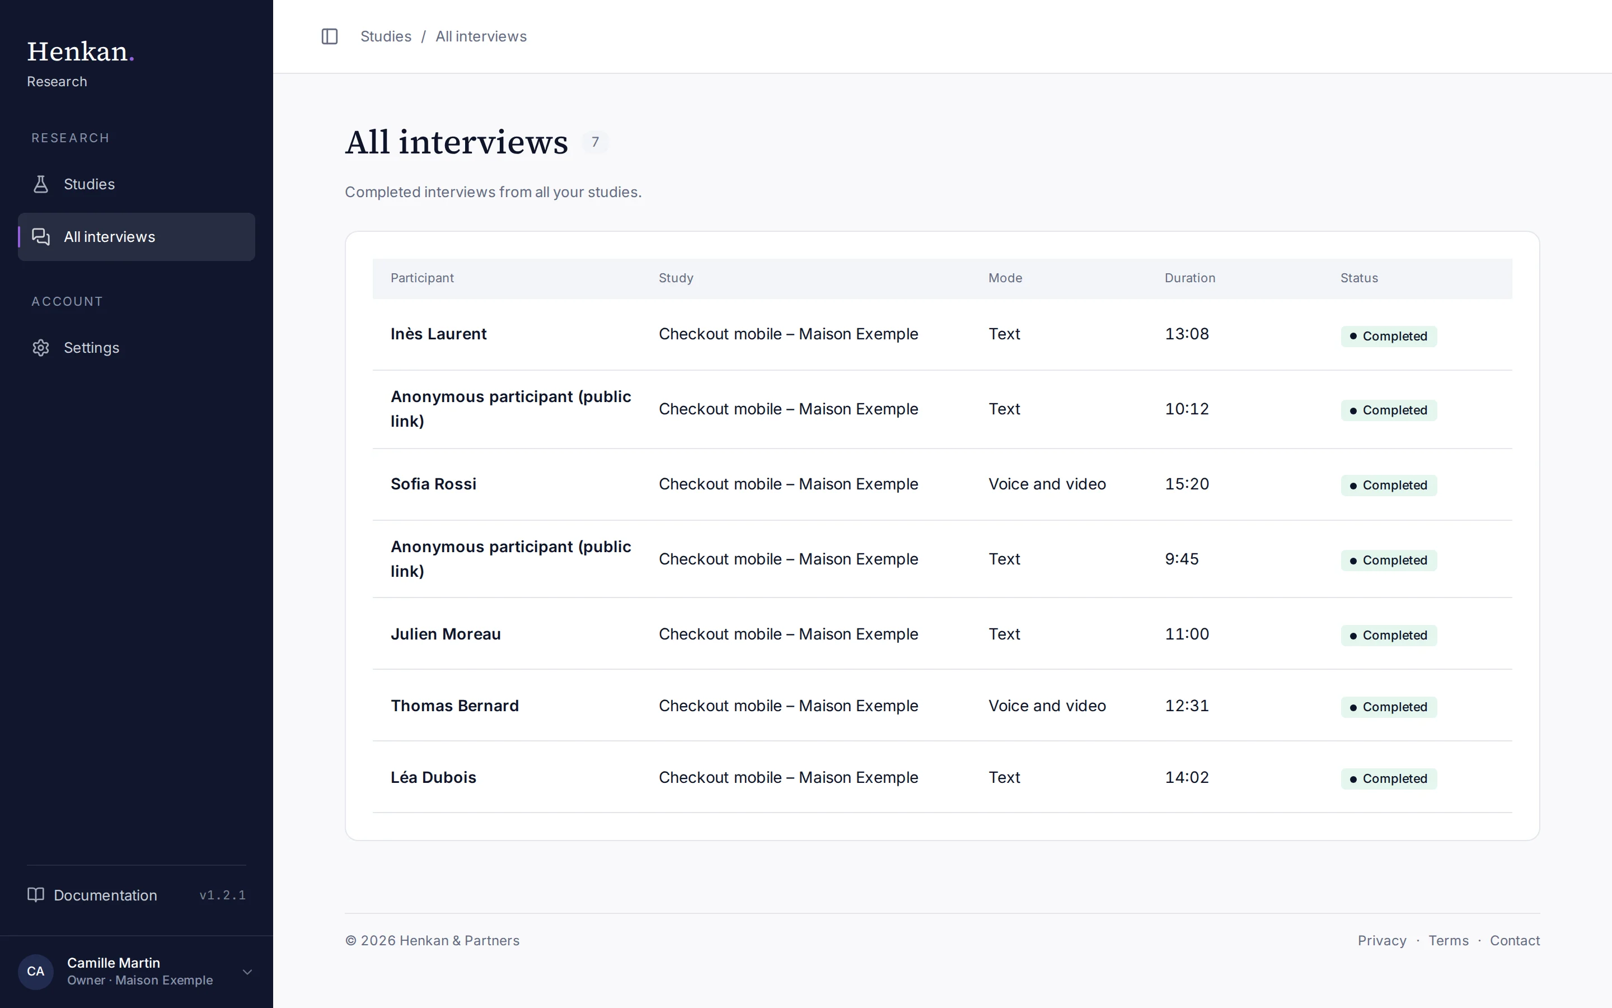
Task: Expand the Camille Martin account menu chevron
Action: [x=247, y=972]
